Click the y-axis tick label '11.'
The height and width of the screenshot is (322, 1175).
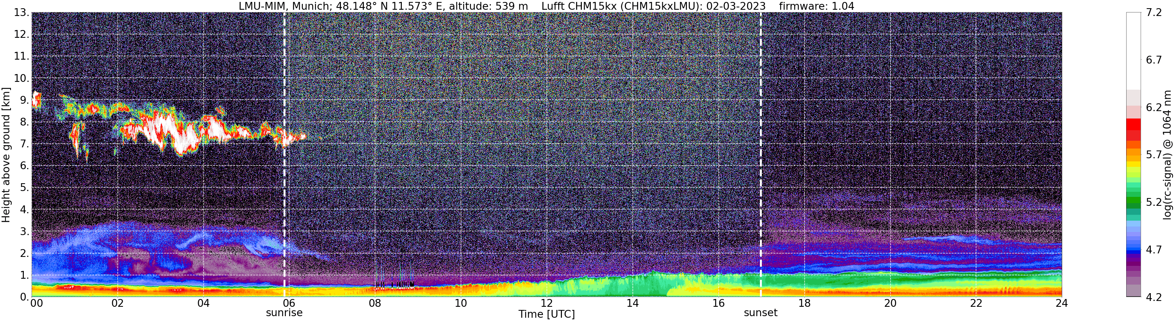click(x=22, y=56)
